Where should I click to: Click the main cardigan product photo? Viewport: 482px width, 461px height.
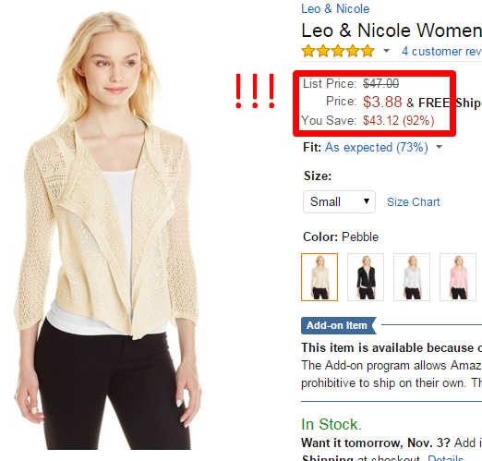point(108,229)
